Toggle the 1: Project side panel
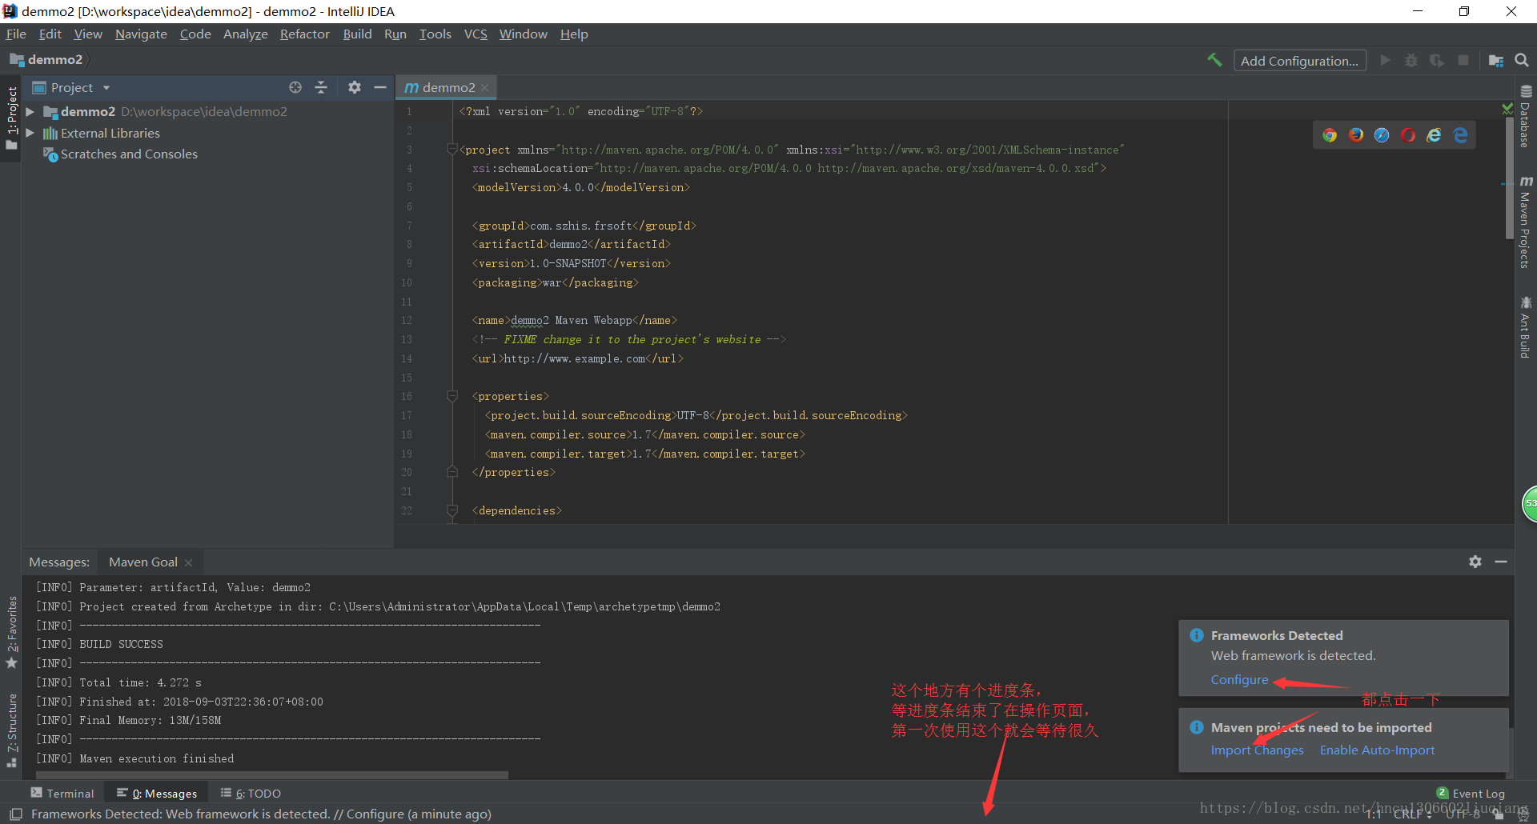 (x=11, y=118)
